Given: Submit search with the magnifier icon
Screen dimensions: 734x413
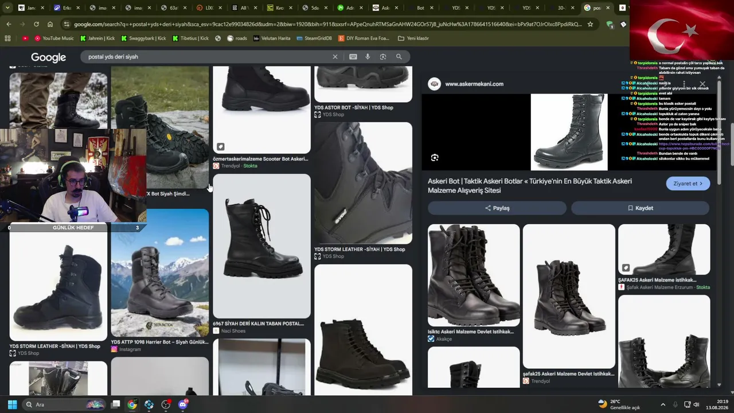Looking at the screenshot, I should pos(399,57).
